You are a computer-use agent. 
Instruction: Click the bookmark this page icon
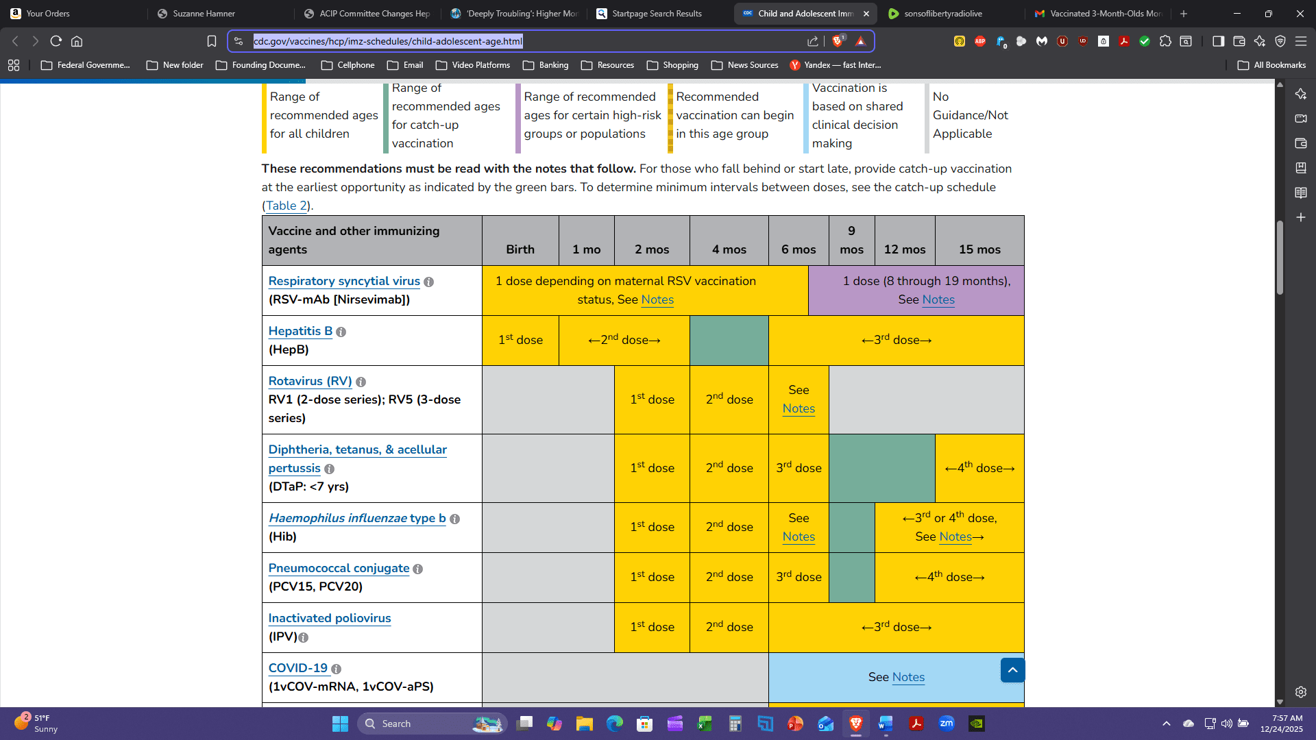(x=212, y=41)
